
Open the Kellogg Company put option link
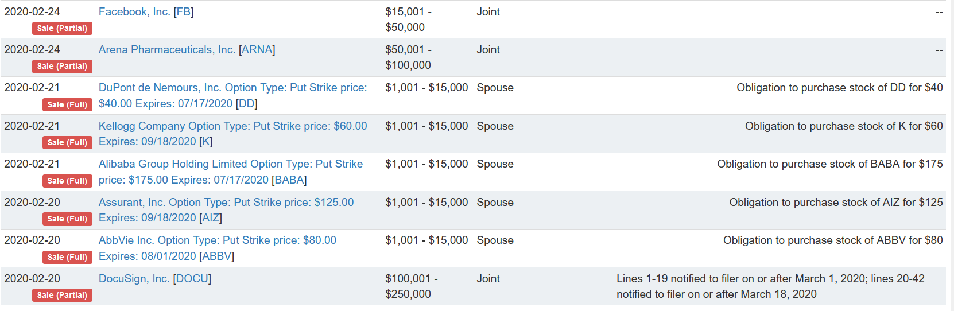click(x=232, y=134)
